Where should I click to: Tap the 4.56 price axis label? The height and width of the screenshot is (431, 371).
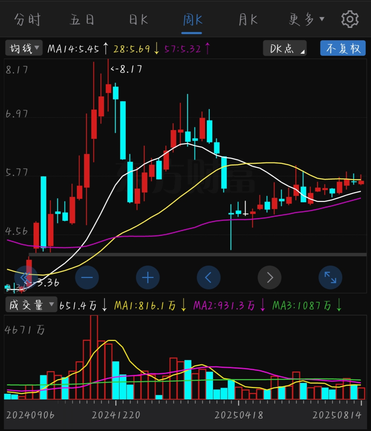17,231
